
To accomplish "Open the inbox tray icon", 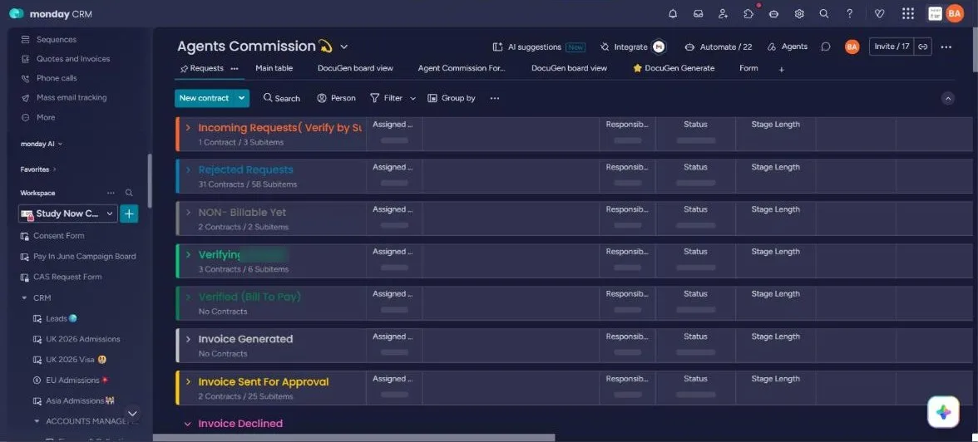I will (698, 14).
